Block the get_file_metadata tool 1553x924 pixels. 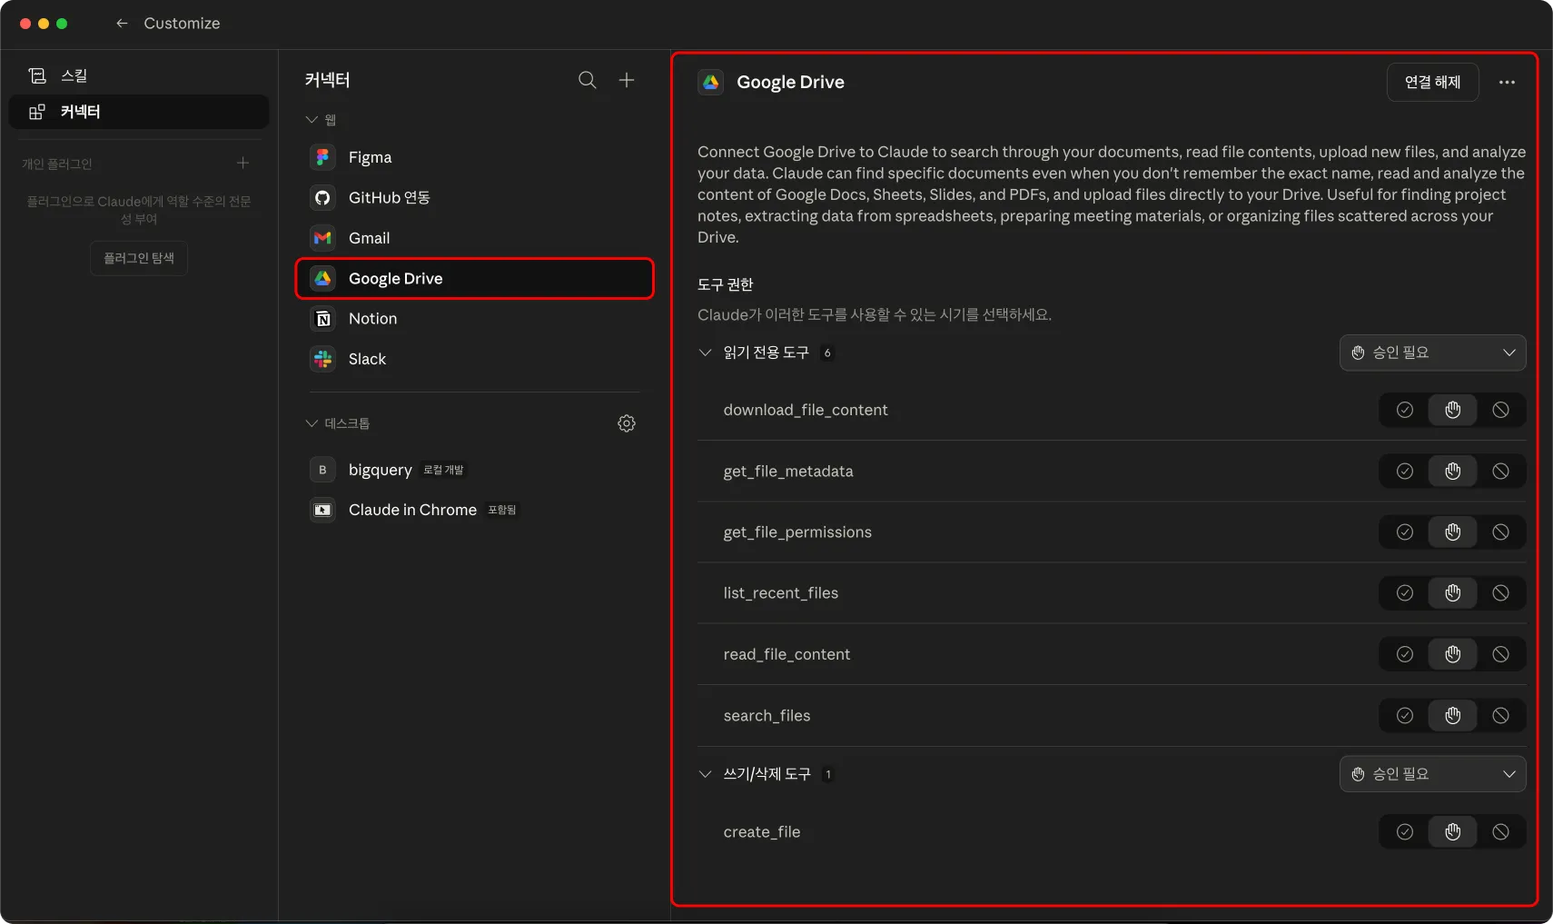[x=1500, y=471]
